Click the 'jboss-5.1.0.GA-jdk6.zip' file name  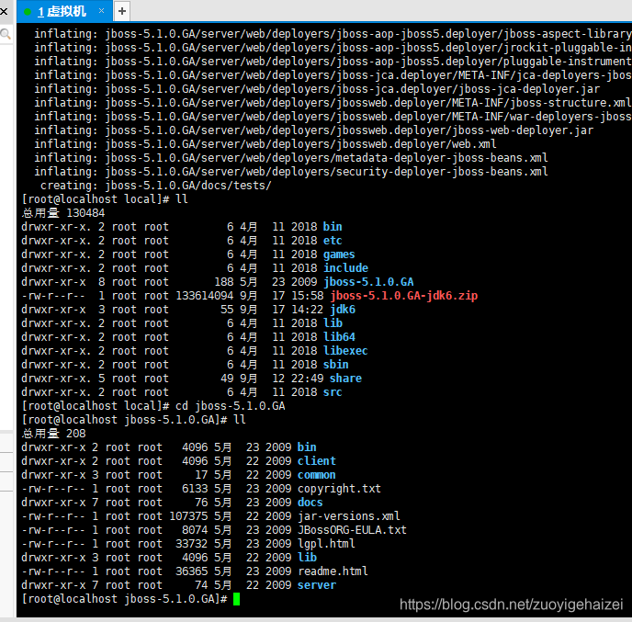tap(403, 296)
